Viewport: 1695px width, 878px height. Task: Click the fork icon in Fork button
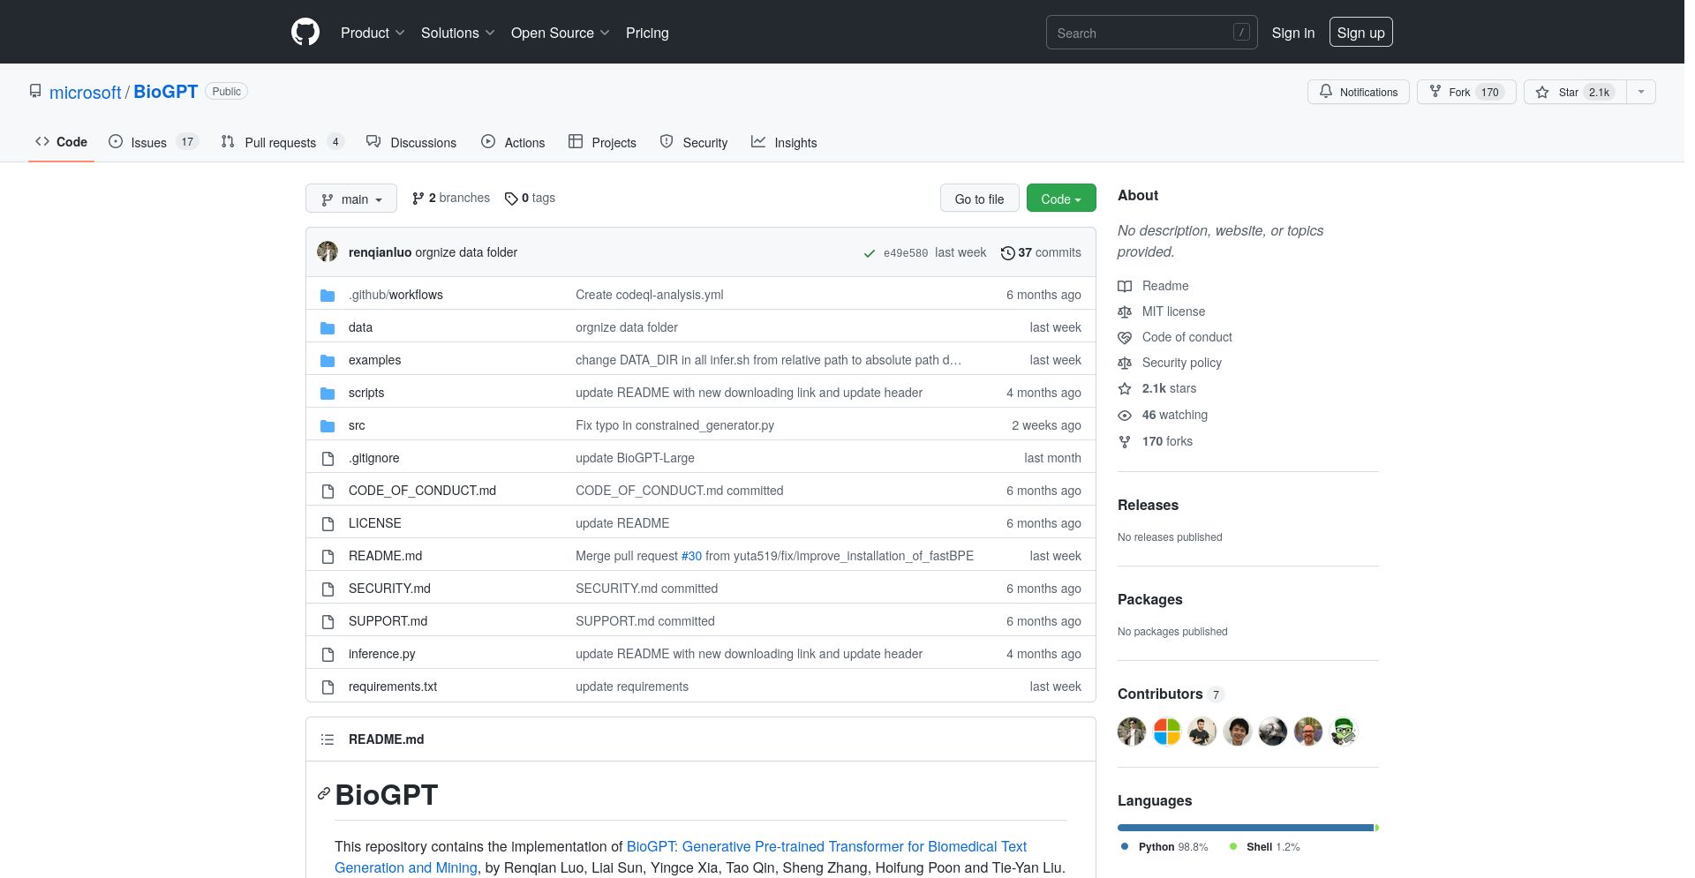point(1435,92)
